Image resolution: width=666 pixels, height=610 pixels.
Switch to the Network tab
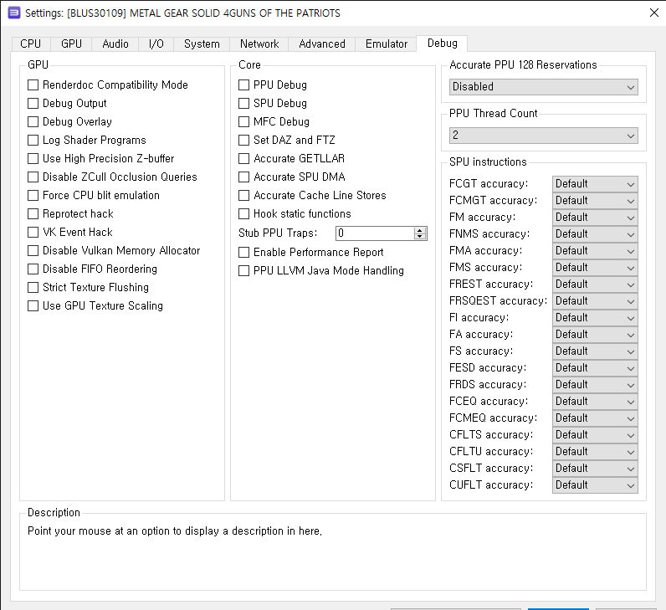pos(259,44)
